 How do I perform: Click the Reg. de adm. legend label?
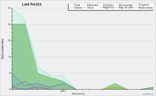pos(126,8)
